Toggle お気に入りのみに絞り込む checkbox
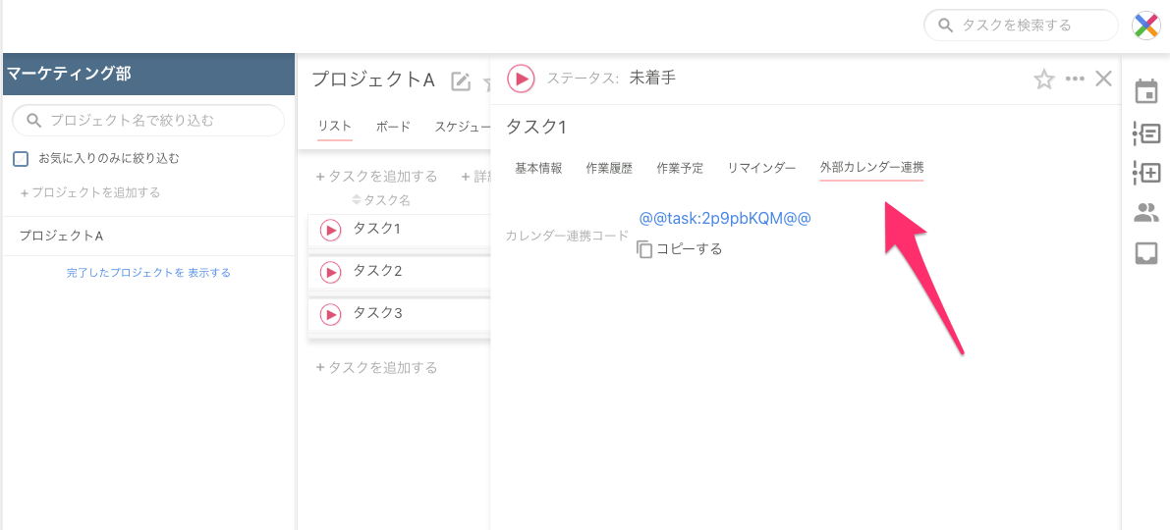 coord(22,158)
